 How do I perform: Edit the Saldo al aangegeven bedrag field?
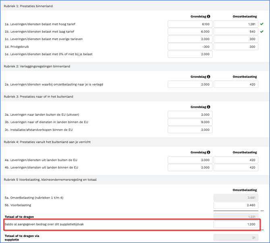coord(236,224)
